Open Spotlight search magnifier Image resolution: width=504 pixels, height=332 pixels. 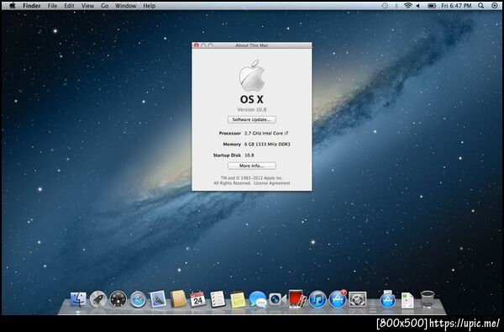pyautogui.click(x=480, y=6)
